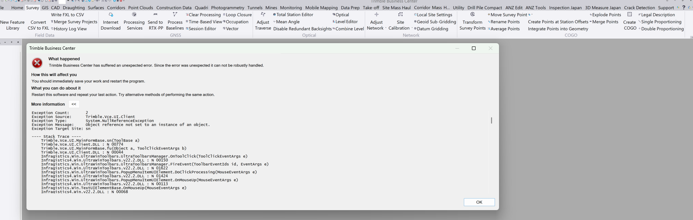This screenshot has height=220, width=693.
Task: Open the Level Editor
Action: [345, 22]
